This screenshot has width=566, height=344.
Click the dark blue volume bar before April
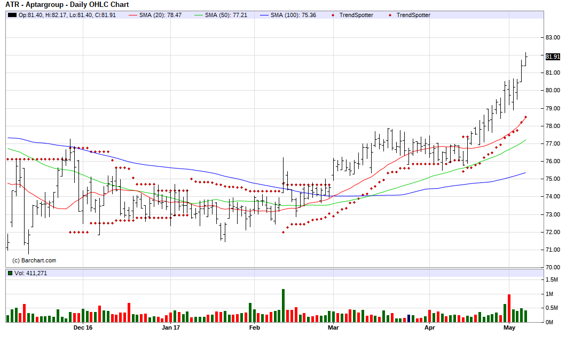click(408, 318)
